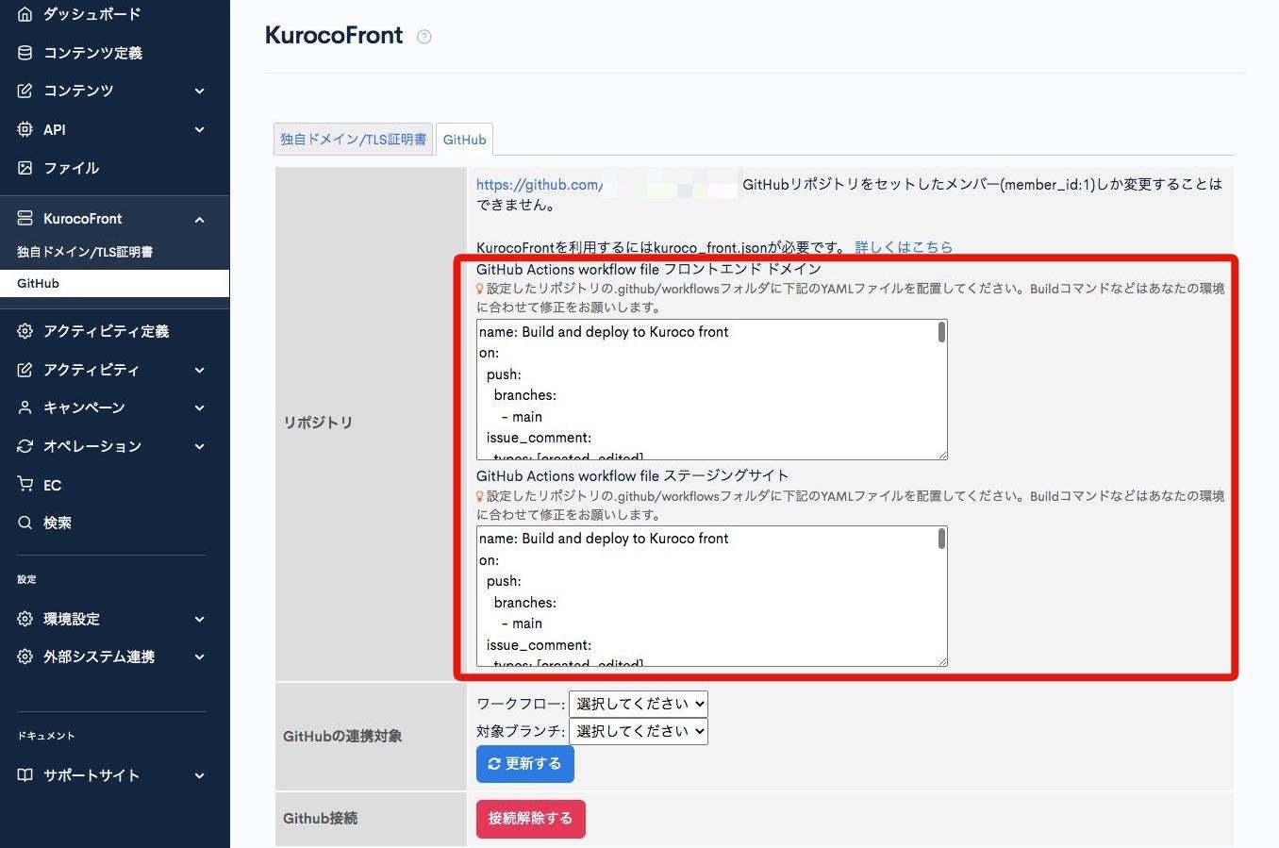The height and width of the screenshot is (848, 1279).
Task: Click inside the フロントエンド ドメイン workflow YAML textarea
Action: (x=712, y=390)
